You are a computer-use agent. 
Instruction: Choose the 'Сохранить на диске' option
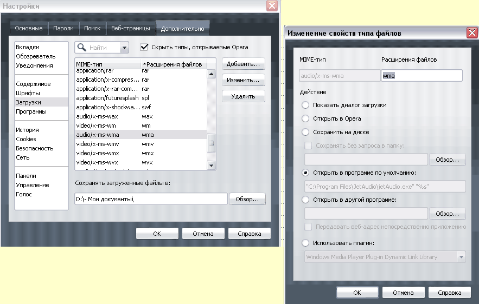[305, 132]
